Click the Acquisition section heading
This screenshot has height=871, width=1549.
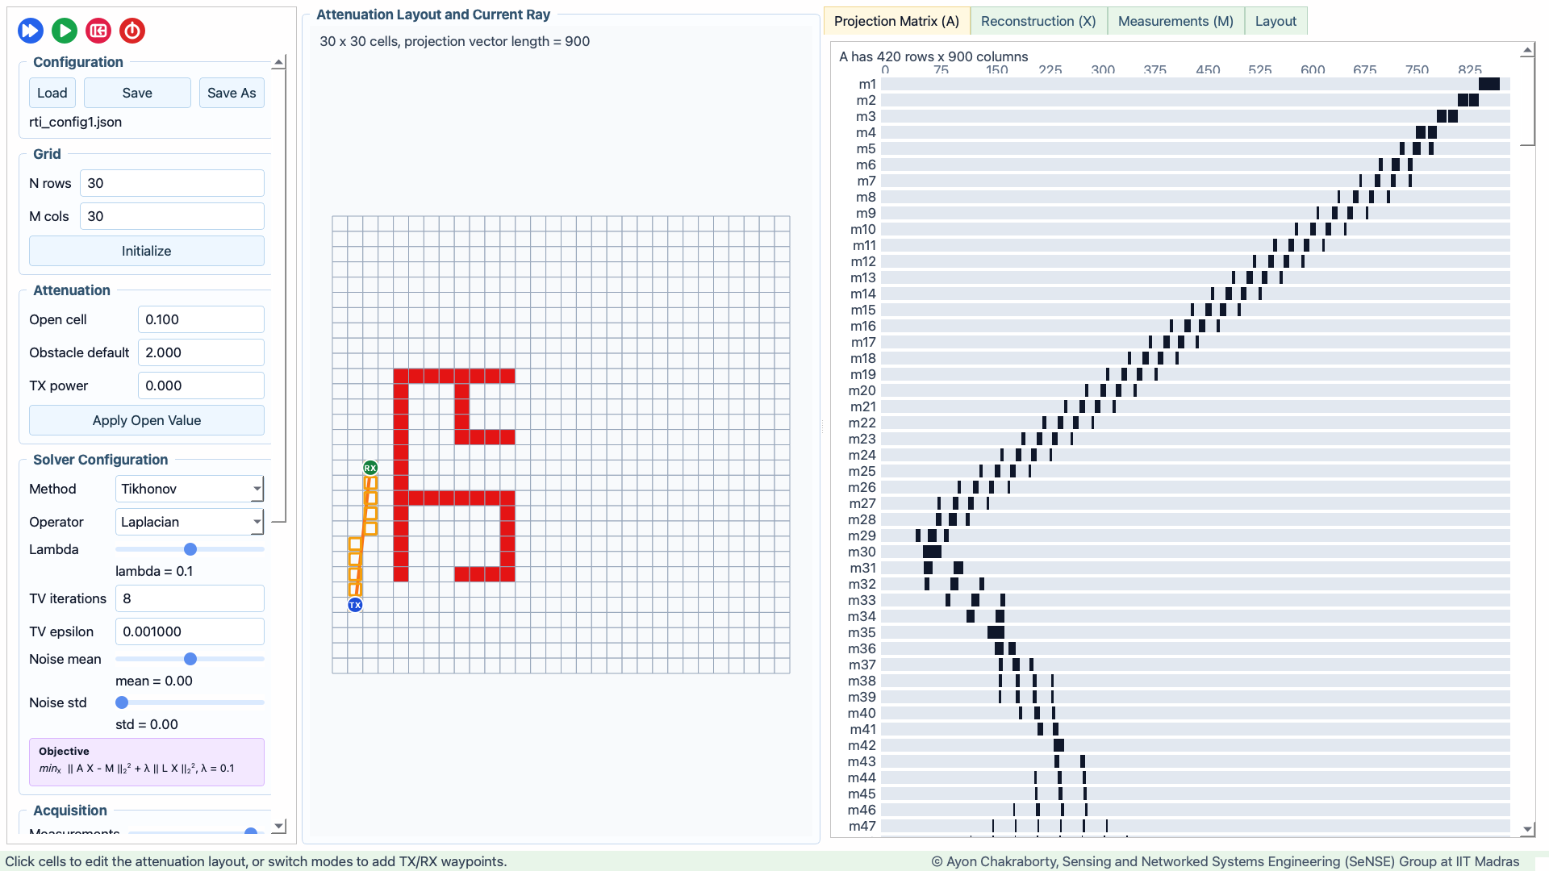click(x=70, y=811)
